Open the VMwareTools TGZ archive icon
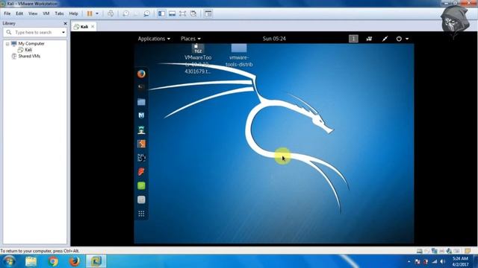 pos(198,48)
